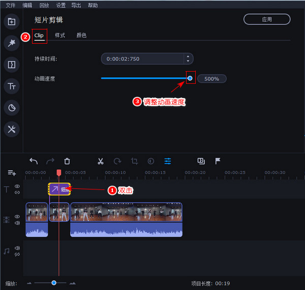This screenshot has width=305, height=290.
Task: Open the 导出 menu
Action: pyautogui.click(x=76, y=5)
